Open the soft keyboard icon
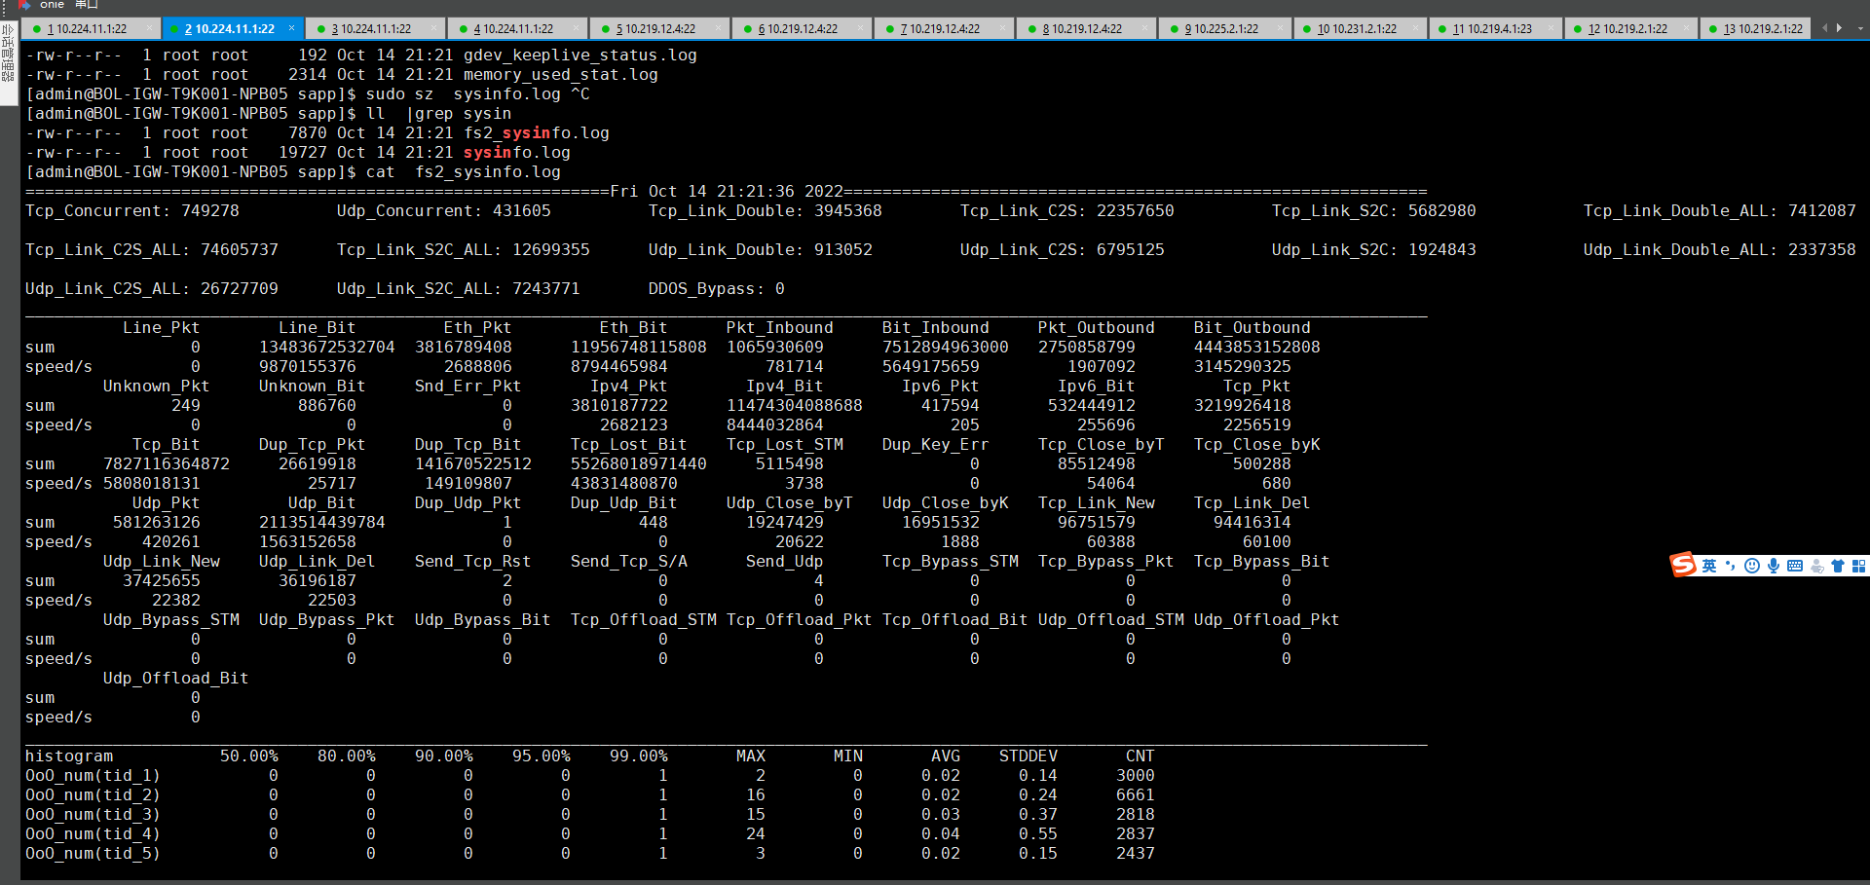The image size is (1870, 885). coord(1795,566)
